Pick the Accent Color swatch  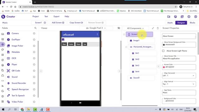pyautogui.click(x=164, y=67)
